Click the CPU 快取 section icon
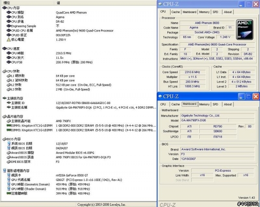This screenshot has width=260, height=207. [x=4, y=71]
